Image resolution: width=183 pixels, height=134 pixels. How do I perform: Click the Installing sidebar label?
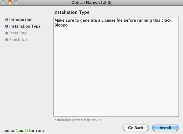(18, 33)
